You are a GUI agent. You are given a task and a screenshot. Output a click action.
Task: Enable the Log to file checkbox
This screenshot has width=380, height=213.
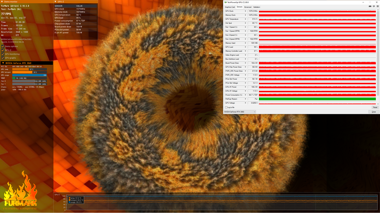(x=226, y=107)
